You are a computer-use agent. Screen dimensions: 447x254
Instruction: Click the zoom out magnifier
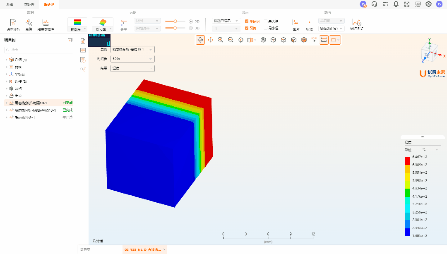(231, 40)
